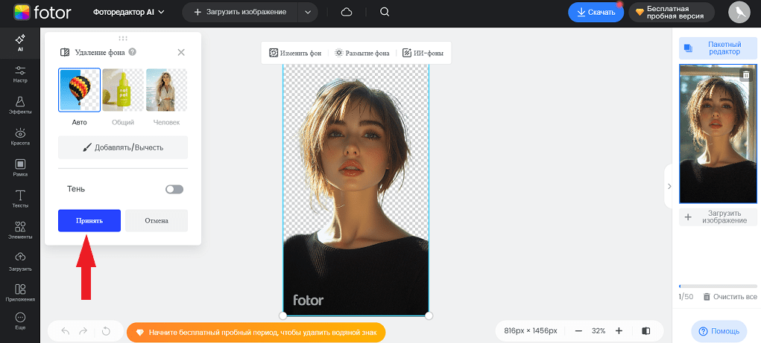The image size is (761, 343).
Task: Click the search magnifier icon
Action: click(385, 12)
